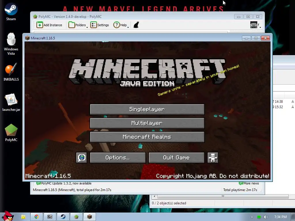Close the PolyMC window
Screen dimensions: 295x221
[x=258, y=16]
